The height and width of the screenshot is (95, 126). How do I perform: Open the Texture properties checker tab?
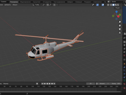124,88
